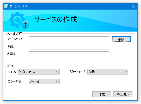Click the 参照 browse button

point(121,39)
